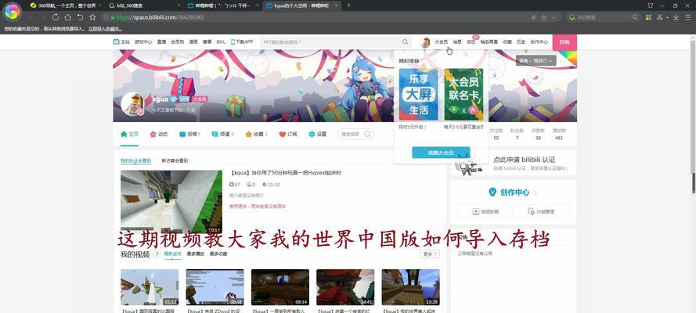Screen dimensions: 696x313
Task: Open the featured Hypixel video thumbnail
Action: click(171, 202)
